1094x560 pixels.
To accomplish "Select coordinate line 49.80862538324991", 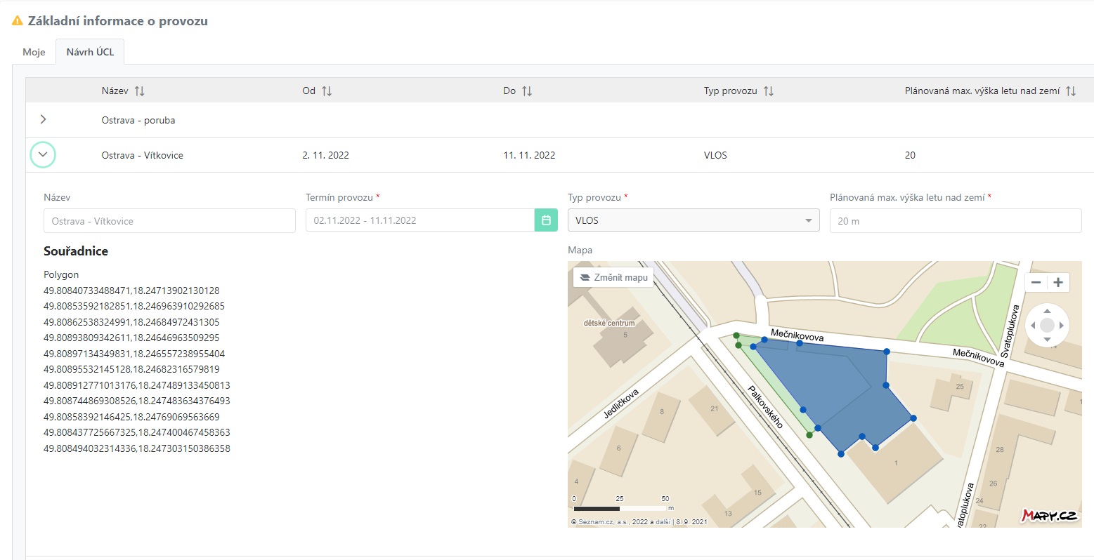I will (131, 322).
